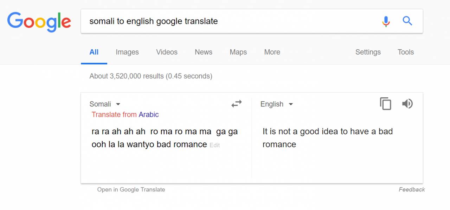Edit the Somali source text

point(214,145)
